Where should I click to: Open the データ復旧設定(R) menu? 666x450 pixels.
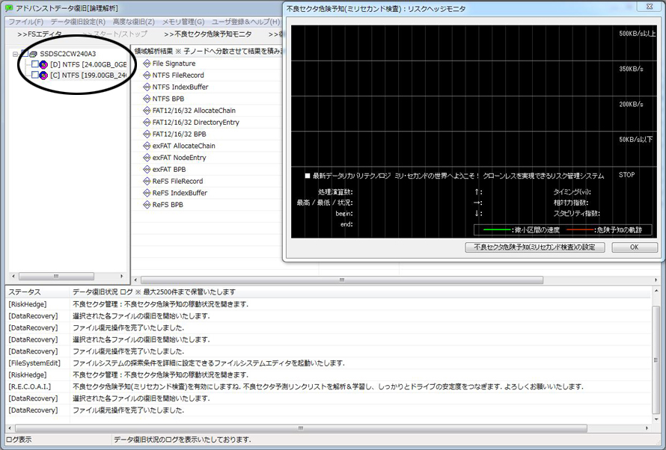click(x=78, y=22)
